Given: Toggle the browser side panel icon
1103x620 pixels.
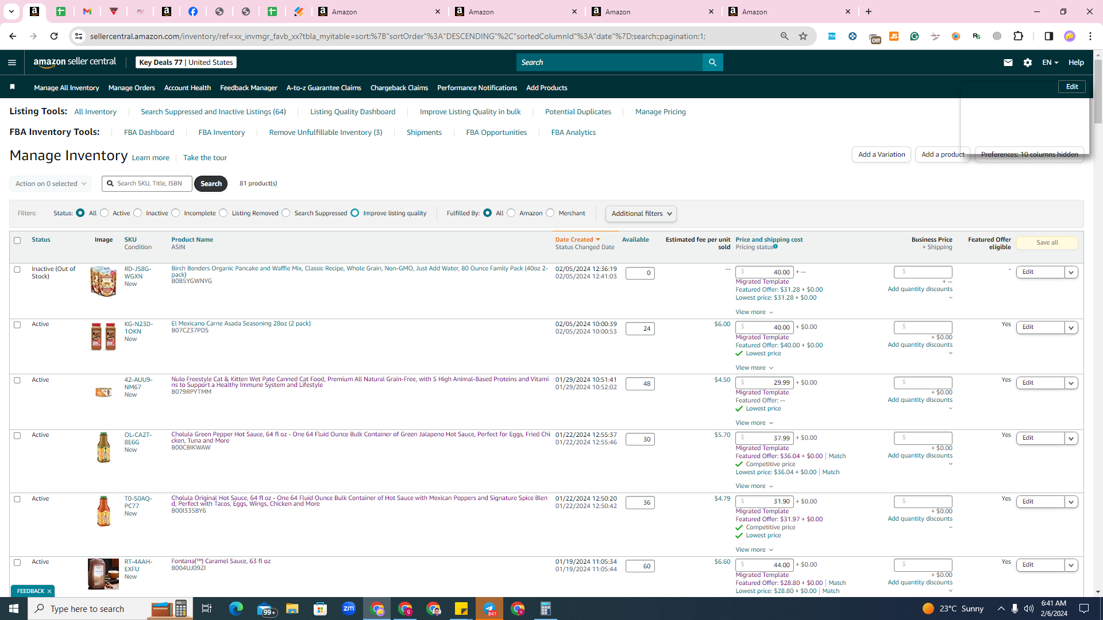Looking at the screenshot, I should [1048, 36].
